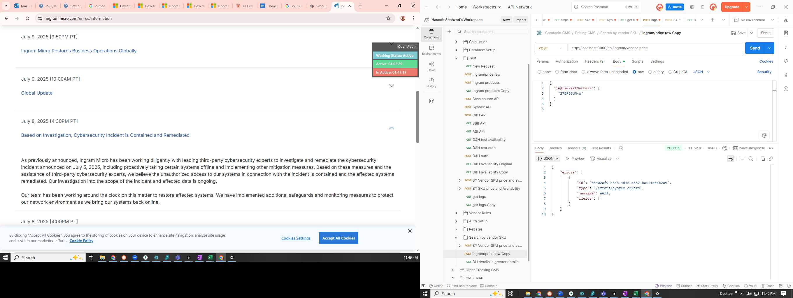Open comments icon in right sidebar
Screen dimensions: 793x298
[x=786, y=47]
